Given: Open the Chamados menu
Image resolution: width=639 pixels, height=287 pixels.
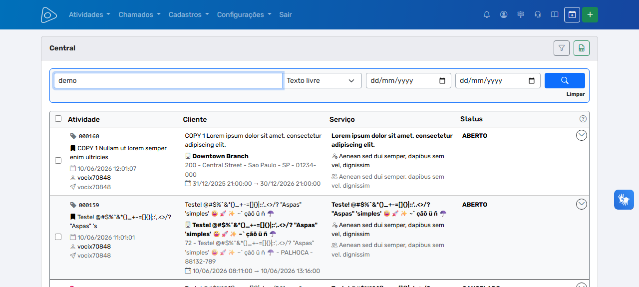Looking at the screenshot, I should pyautogui.click(x=139, y=14).
